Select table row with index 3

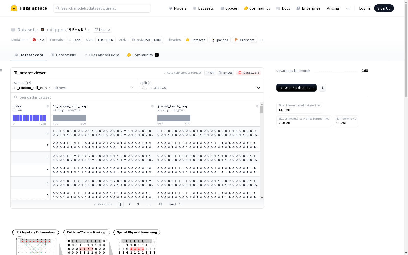pyautogui.click(x=135, y=170)
